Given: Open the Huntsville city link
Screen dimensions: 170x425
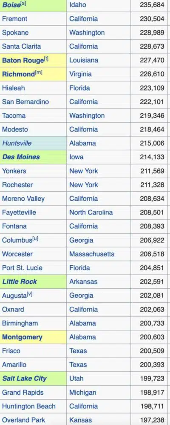Looking at the screenshot, I should pyautogui.click(x=17, y=143).
